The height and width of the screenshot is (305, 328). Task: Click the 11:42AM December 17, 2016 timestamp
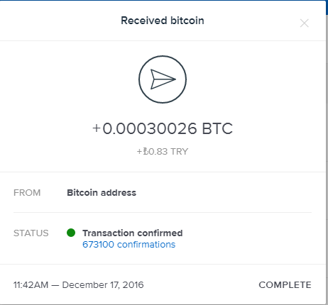(78, 285)
